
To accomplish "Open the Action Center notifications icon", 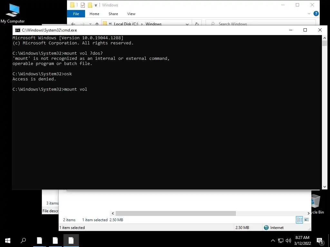I will click(x=320, y=241).
